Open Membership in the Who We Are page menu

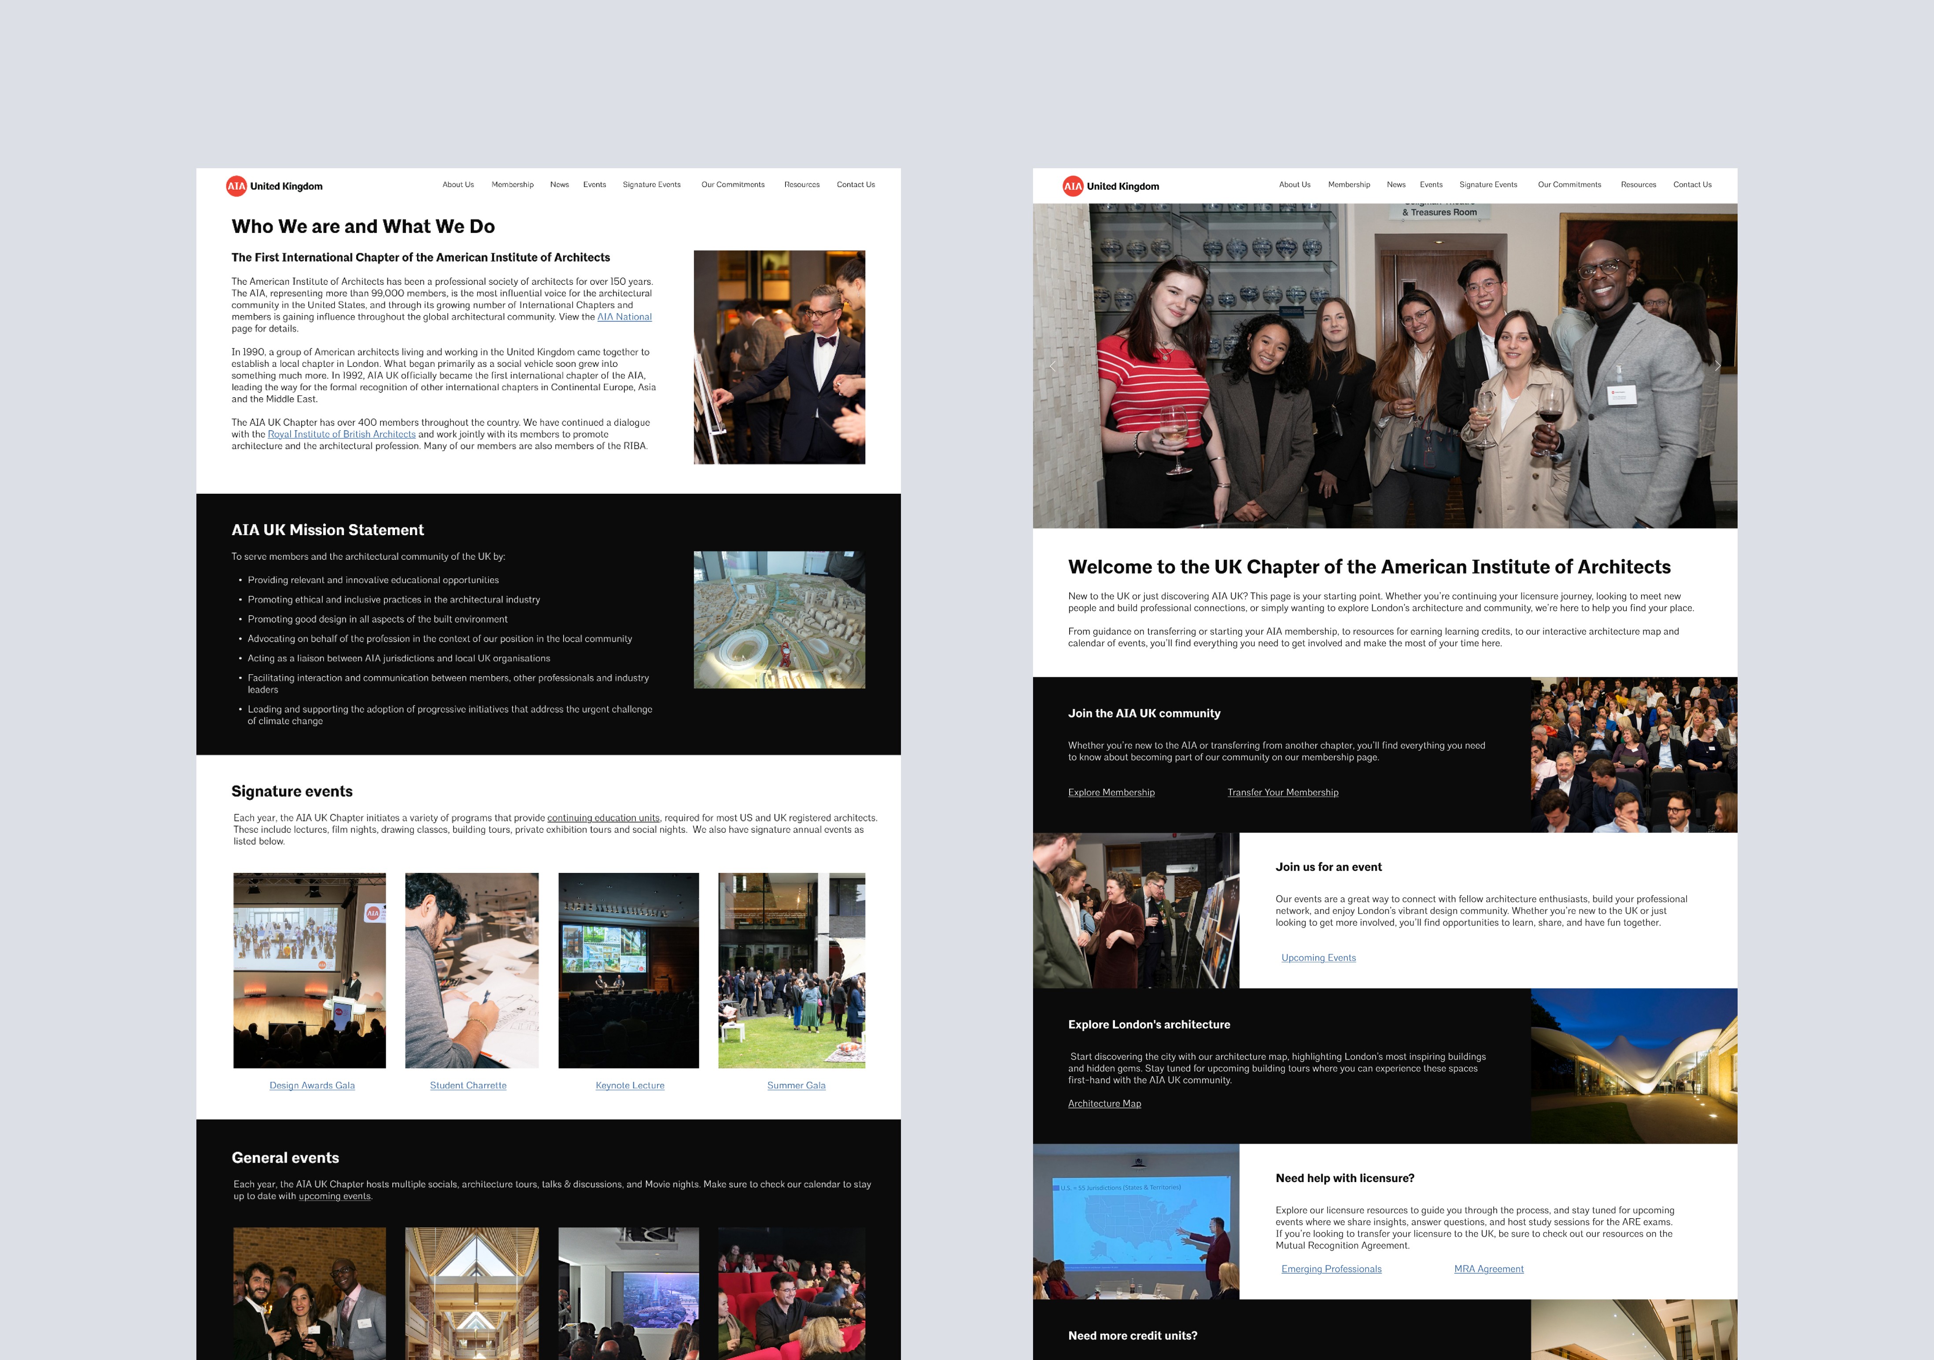512,185
